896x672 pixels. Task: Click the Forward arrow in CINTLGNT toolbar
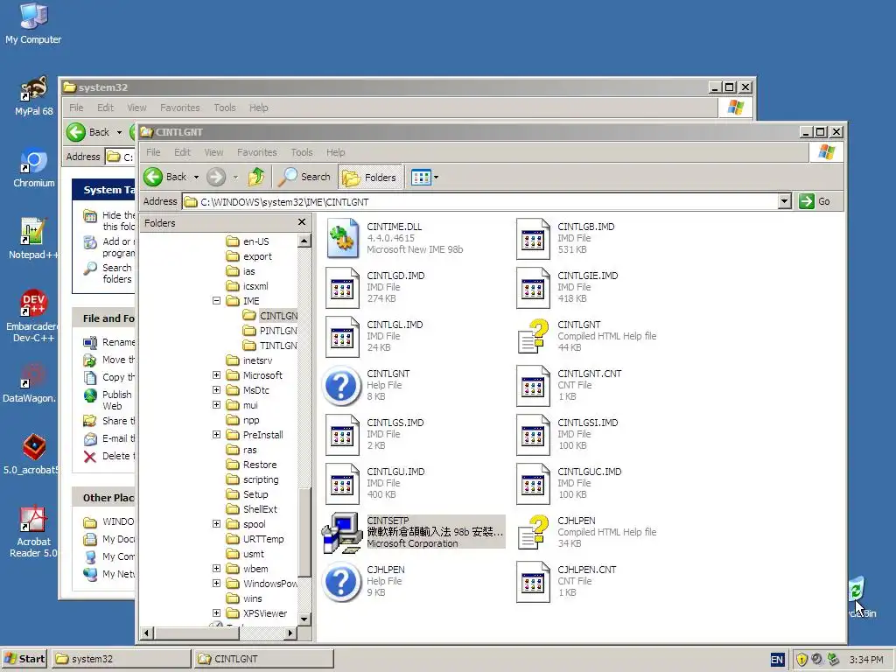pyautogui.click(x=216, y=177)
